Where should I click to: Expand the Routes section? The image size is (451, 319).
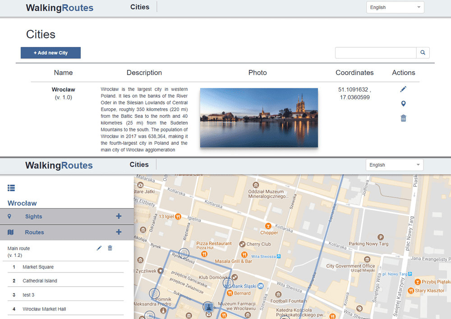click(67, 232)
